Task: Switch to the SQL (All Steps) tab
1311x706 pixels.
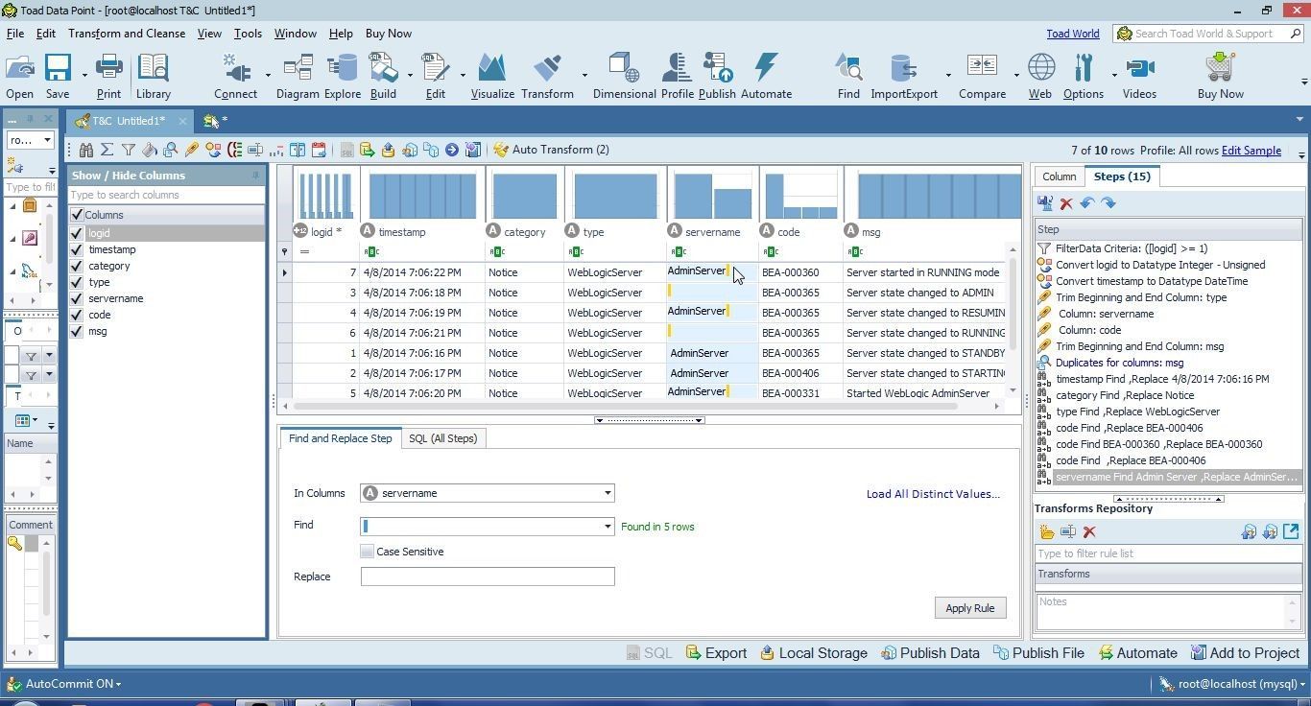Action: tap(442, 438)
